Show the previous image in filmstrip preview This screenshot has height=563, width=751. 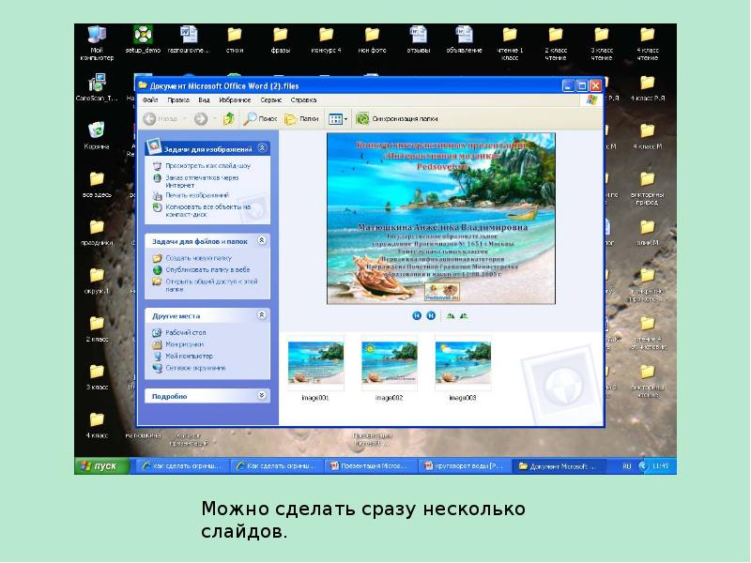tap(417, 316)
